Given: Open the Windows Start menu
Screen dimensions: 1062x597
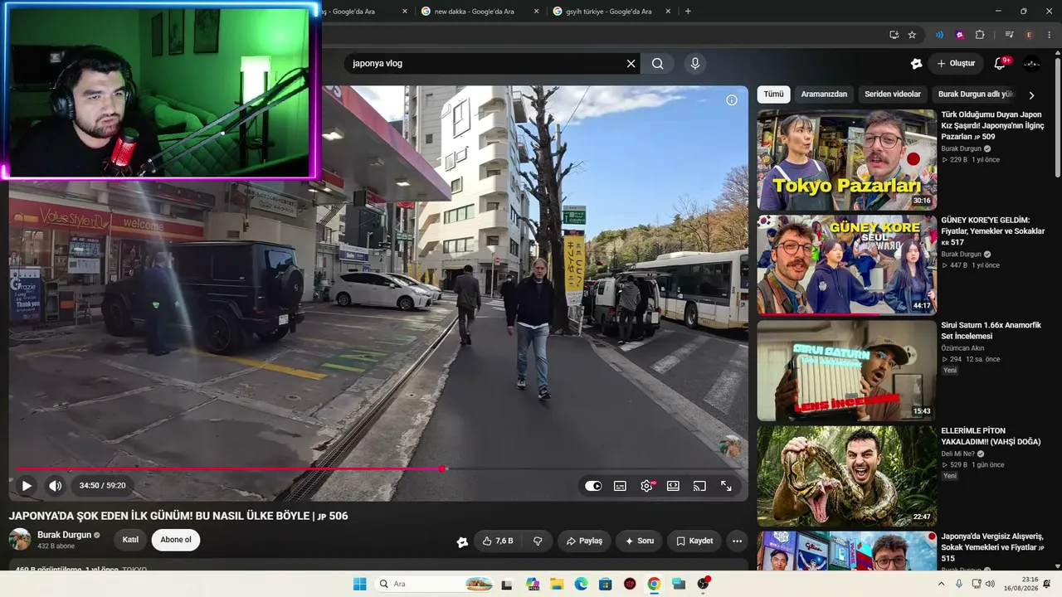Looking at the screenshot, I should click(x=359, y=584).
